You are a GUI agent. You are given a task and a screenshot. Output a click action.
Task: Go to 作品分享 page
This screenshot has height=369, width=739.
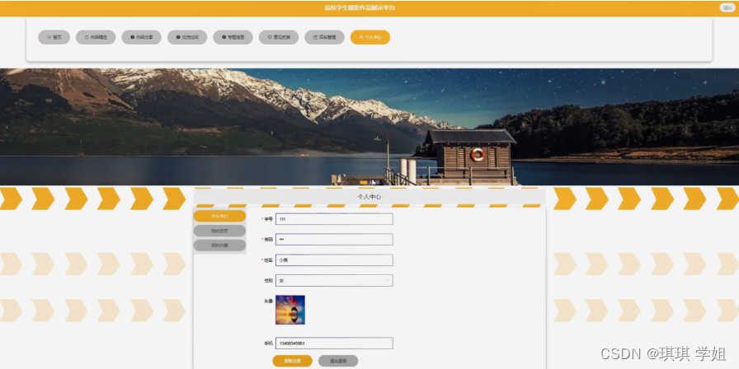[141, 37]
